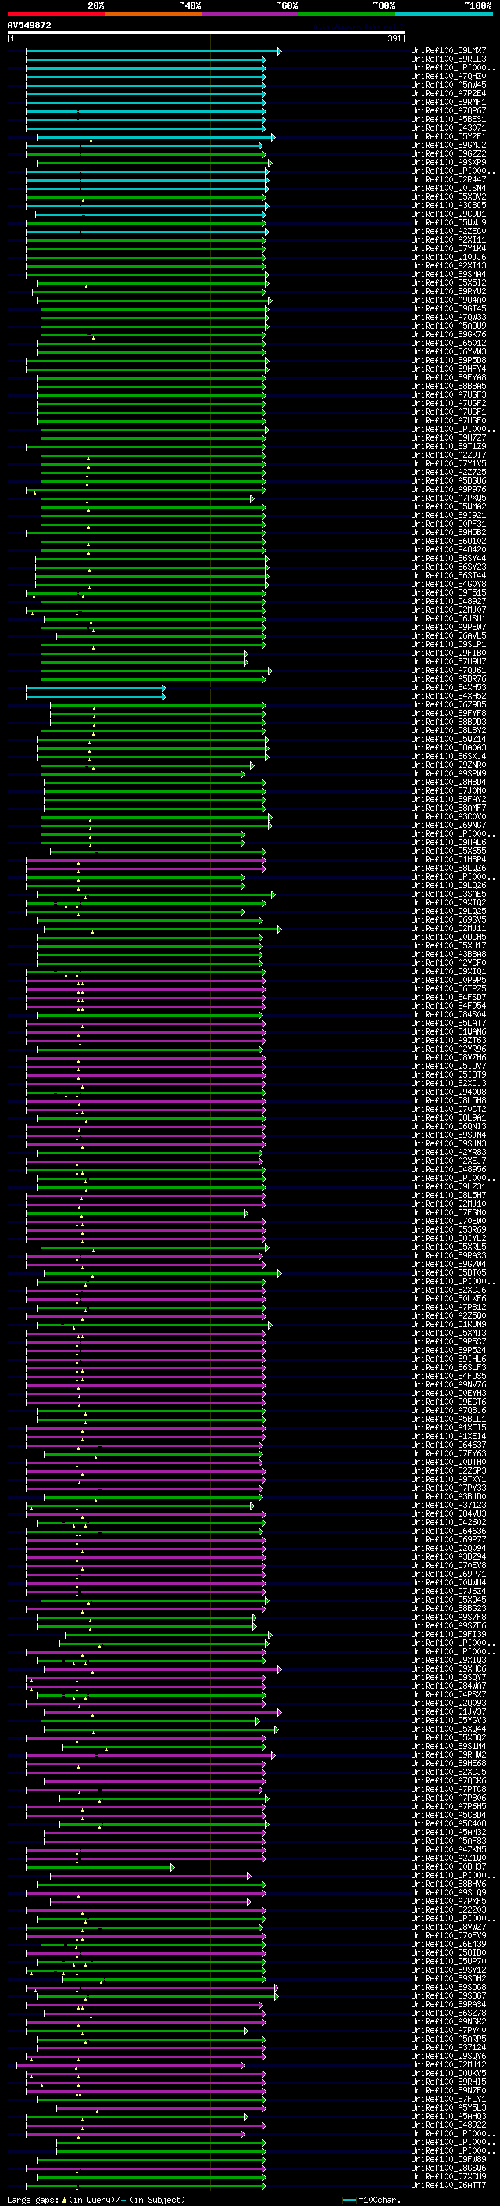500x2206 pixels.
Task: Select hit label UniRef100_A9P976
Action: [448, 490]
